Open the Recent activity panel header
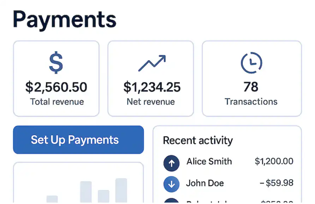The image size is (315, 204). tap(198, 140)
